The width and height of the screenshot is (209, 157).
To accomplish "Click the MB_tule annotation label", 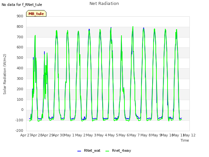I will [36, 14].
